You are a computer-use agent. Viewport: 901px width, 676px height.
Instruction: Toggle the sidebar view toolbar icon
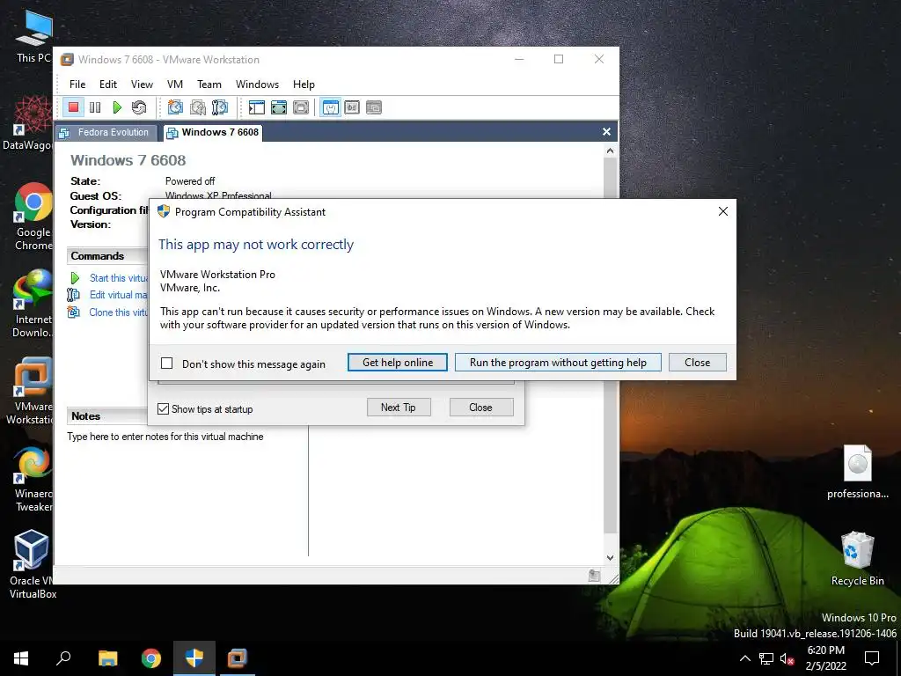(x=257, y=107)
